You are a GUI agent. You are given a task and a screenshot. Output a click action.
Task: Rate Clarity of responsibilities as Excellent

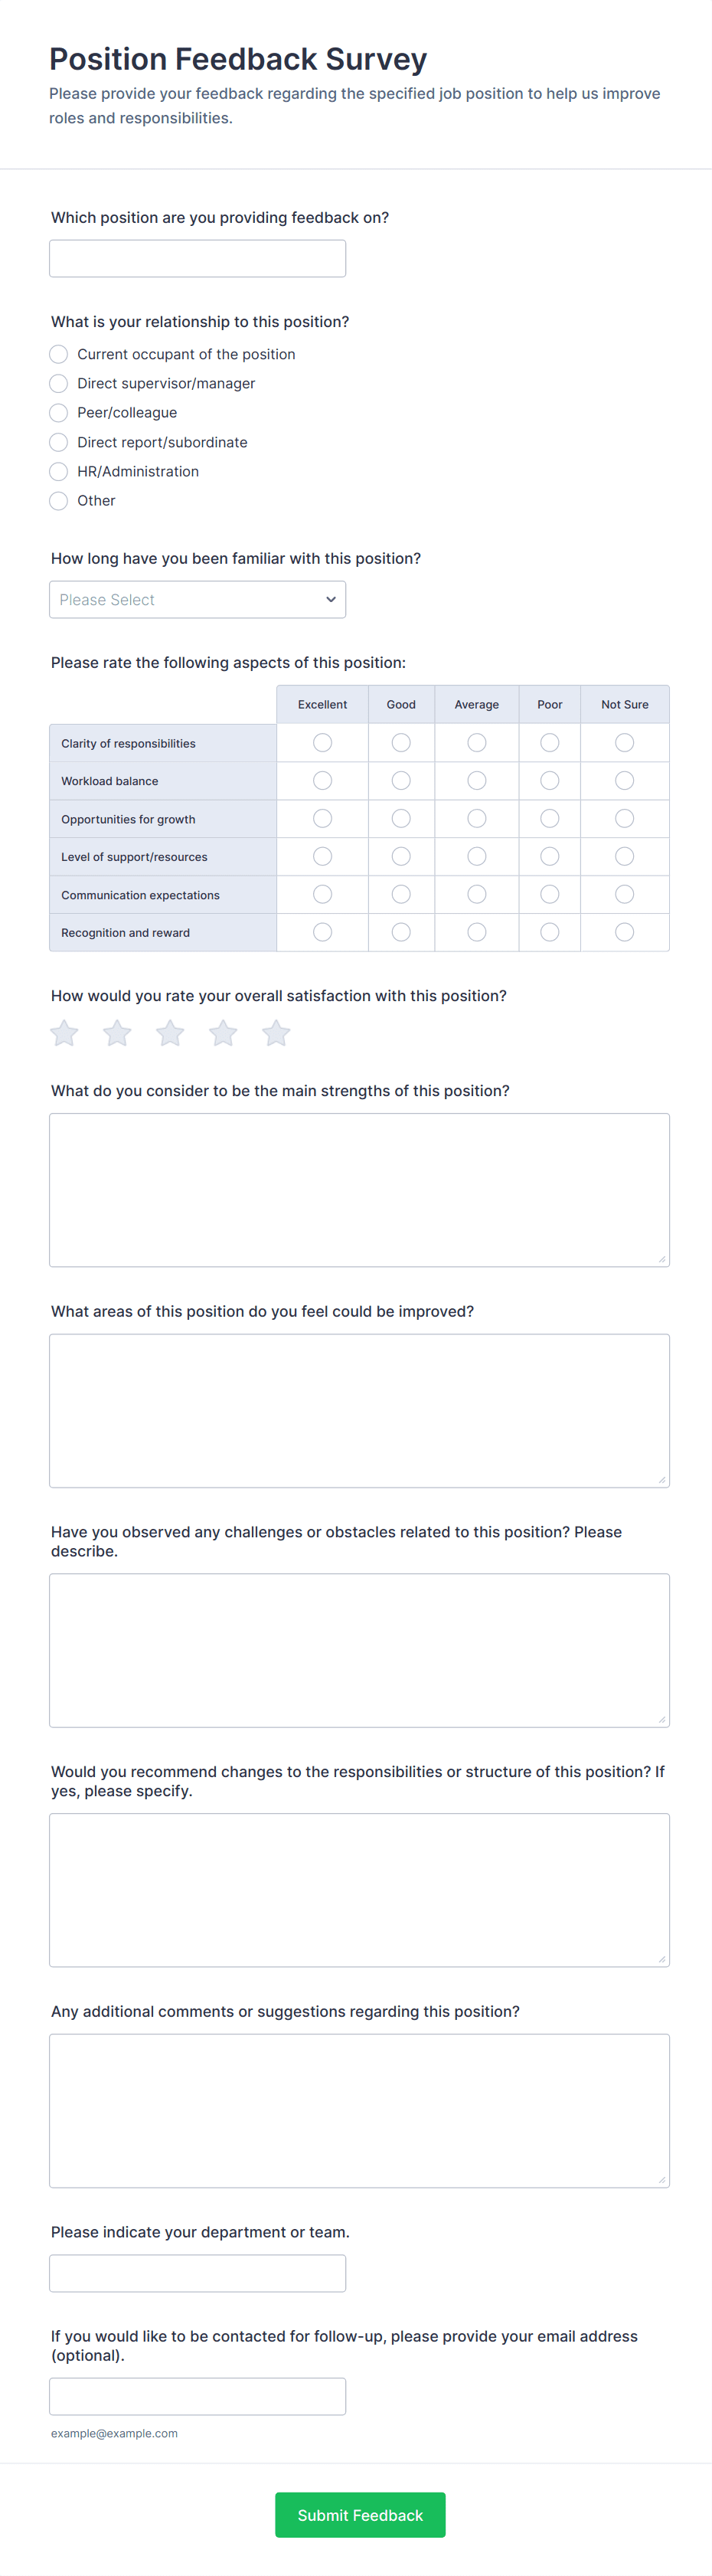coord(322,743)
